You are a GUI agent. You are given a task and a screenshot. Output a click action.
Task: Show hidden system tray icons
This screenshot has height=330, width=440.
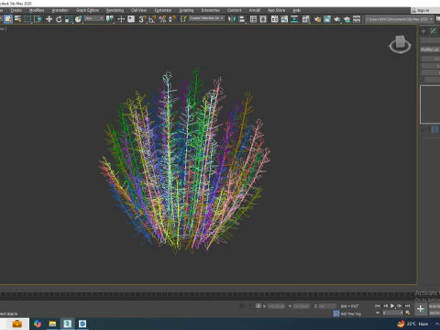[436, 324]
